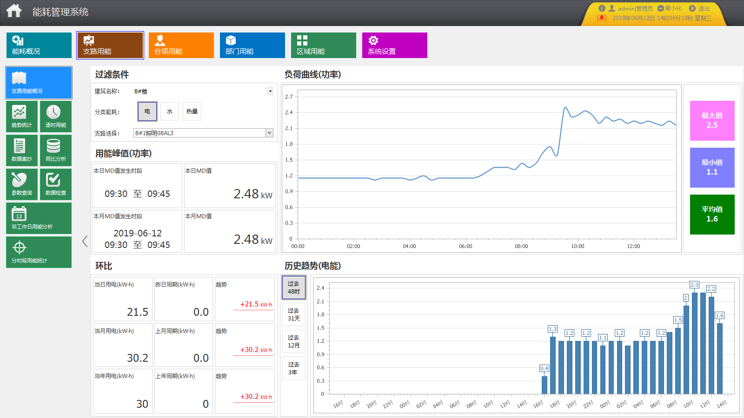Select 水 water energy type

tap(170, 111)
